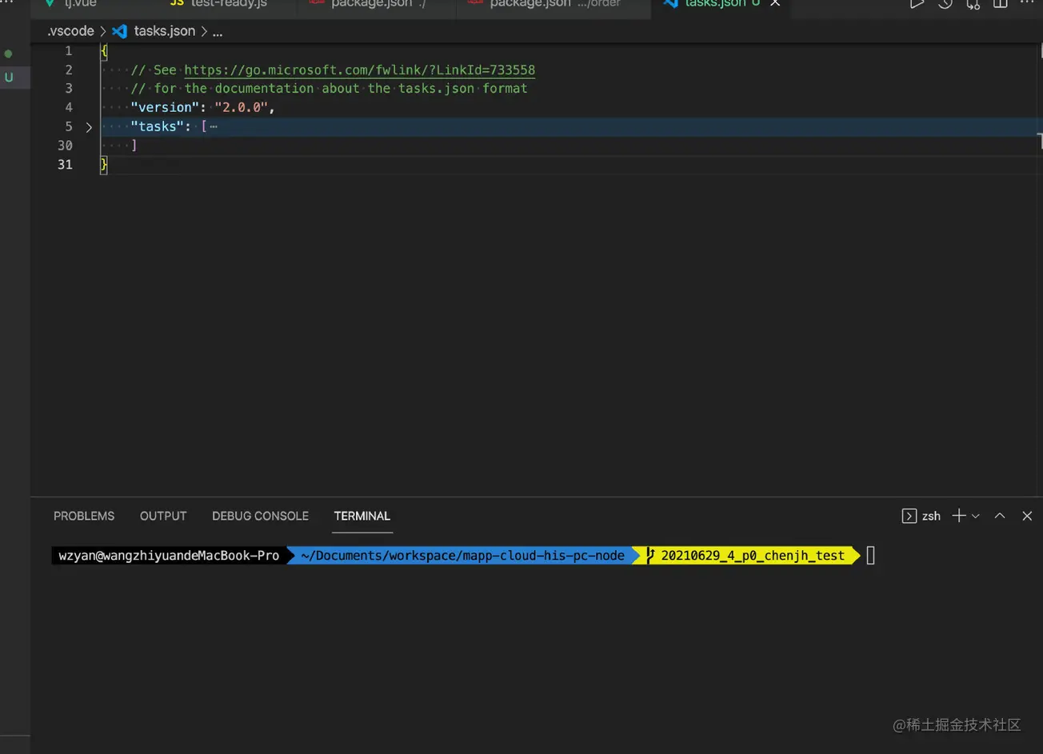Click the Run play icon in editor toolbar
The width and height of the screenshot is (1043, 754).
tap(917, 4)
